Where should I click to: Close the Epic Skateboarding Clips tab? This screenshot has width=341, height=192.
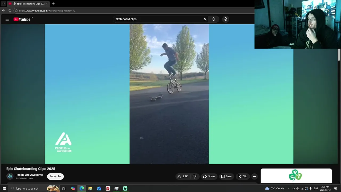(x=47, y=3)
